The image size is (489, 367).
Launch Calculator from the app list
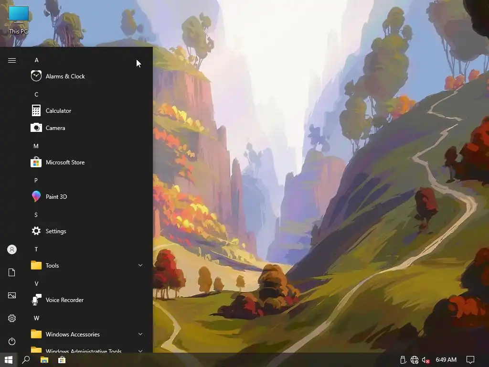coord(87,110)
